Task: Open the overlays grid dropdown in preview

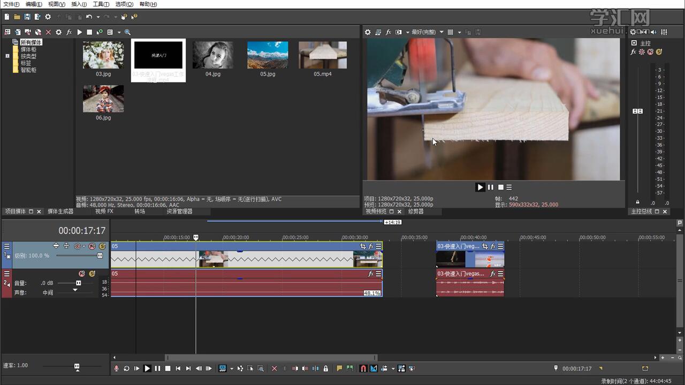Action: [x=459, y=32]
